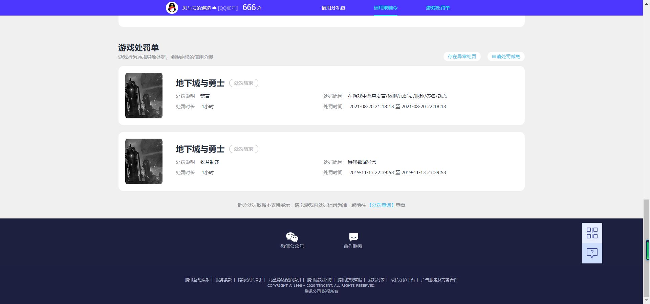Click the 存在异常处罚 button

pos(462,56)
